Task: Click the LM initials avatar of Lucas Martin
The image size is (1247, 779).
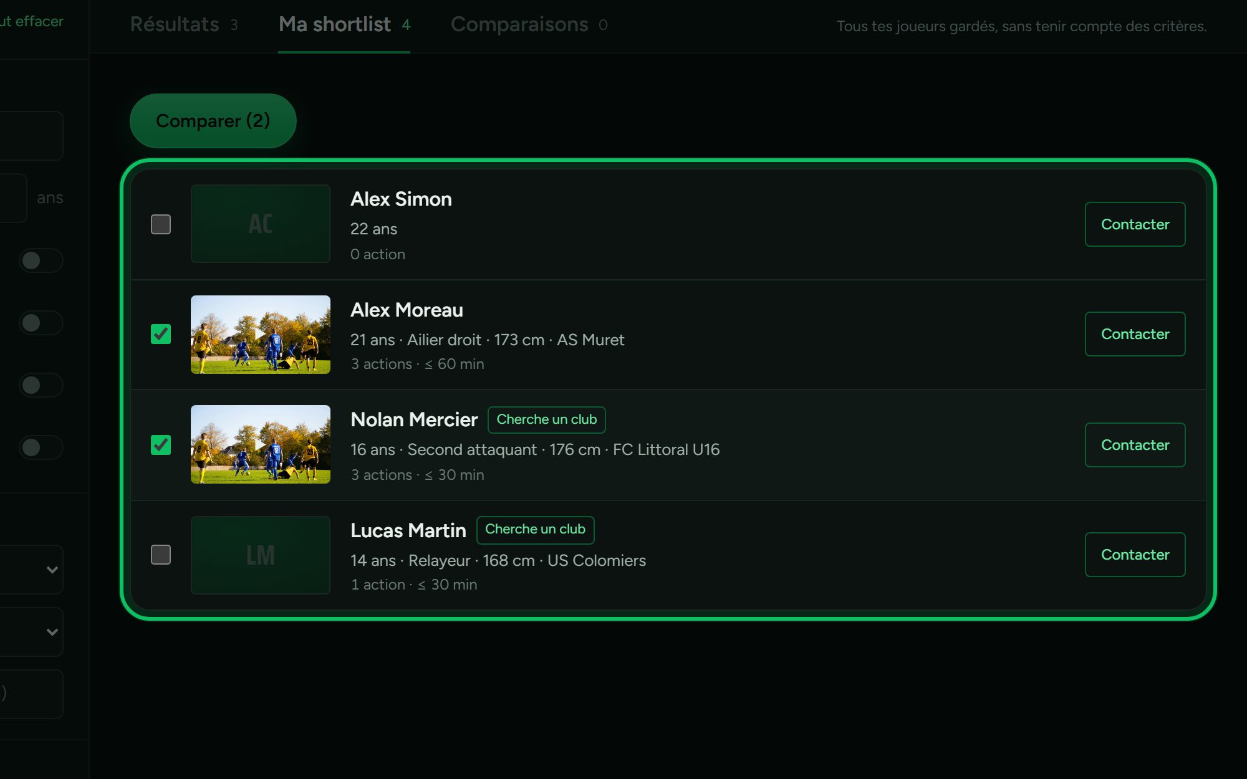Action: [x=261, y=555]
